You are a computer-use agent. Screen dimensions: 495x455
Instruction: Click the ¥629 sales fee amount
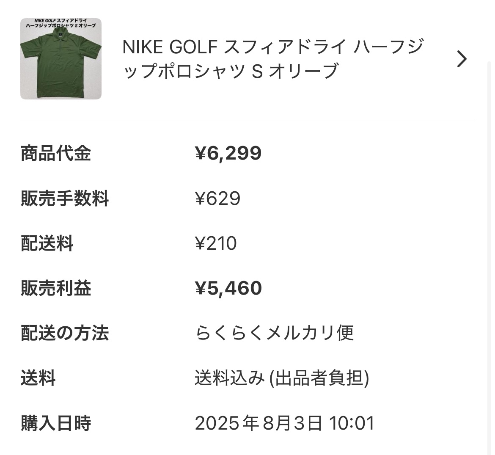pyautogui.click(x=217, y=198)
